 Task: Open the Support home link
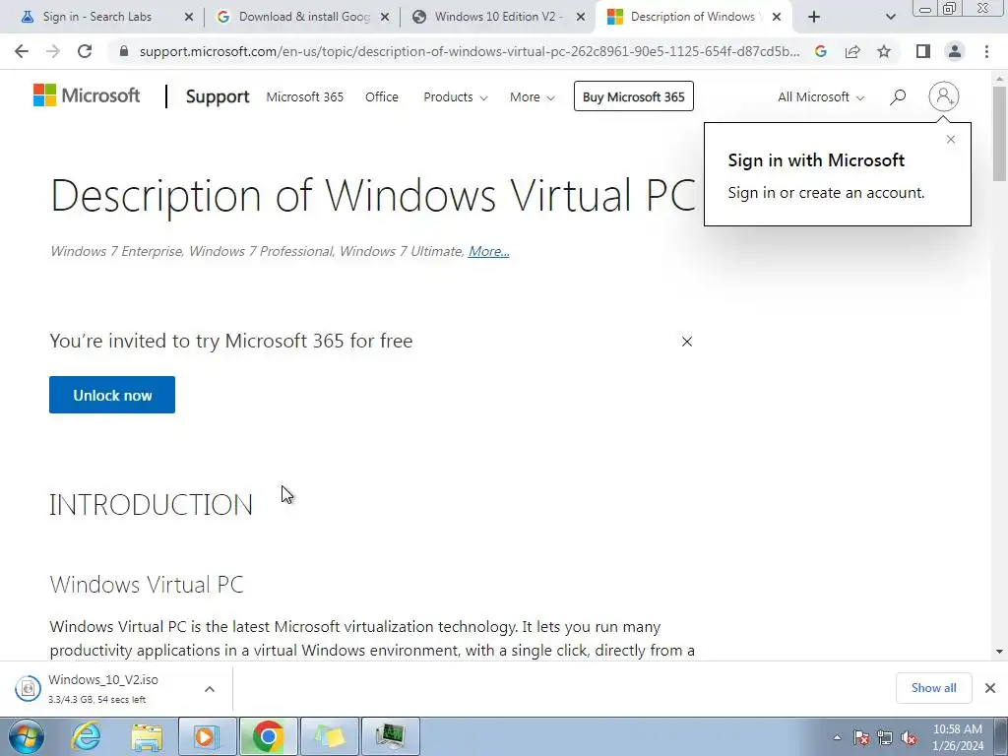pos(218,96)
